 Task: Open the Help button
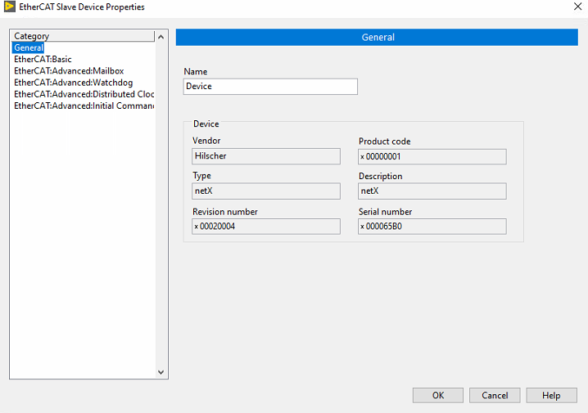551,395
